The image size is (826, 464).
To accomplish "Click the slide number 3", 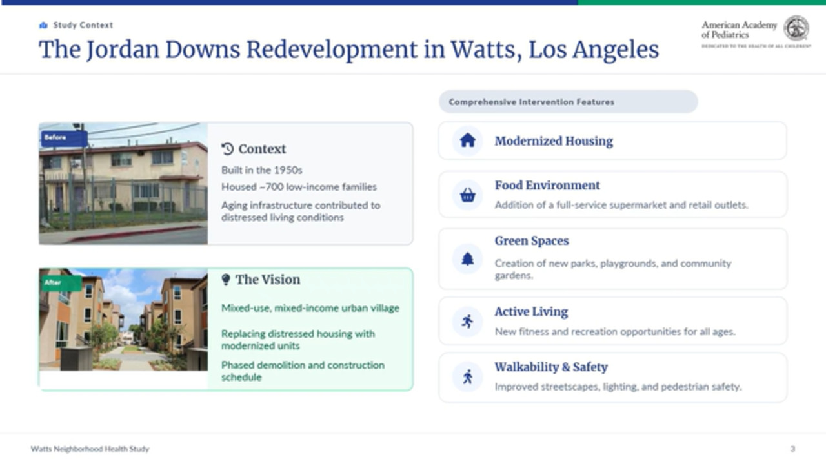I will pyautogui.click(x=792, y=449).
